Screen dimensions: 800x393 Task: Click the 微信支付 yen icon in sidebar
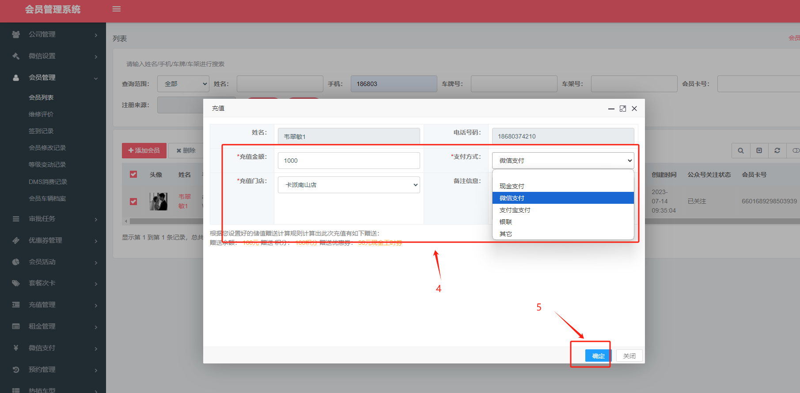16,348
